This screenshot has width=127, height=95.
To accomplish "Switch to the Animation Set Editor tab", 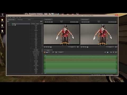I will [x=11, y=20].
